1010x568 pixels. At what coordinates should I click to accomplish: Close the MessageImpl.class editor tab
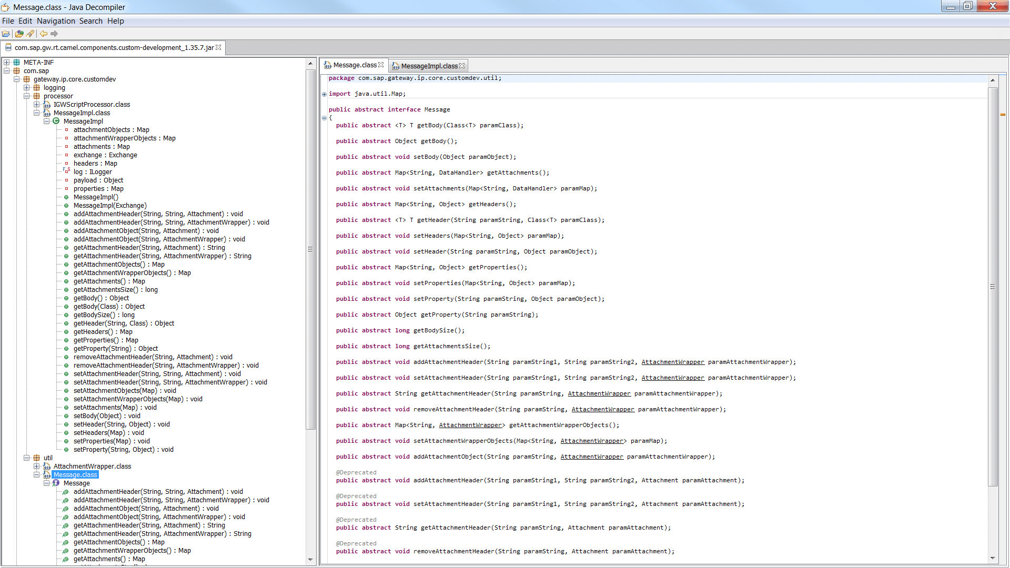pos(462,66)
